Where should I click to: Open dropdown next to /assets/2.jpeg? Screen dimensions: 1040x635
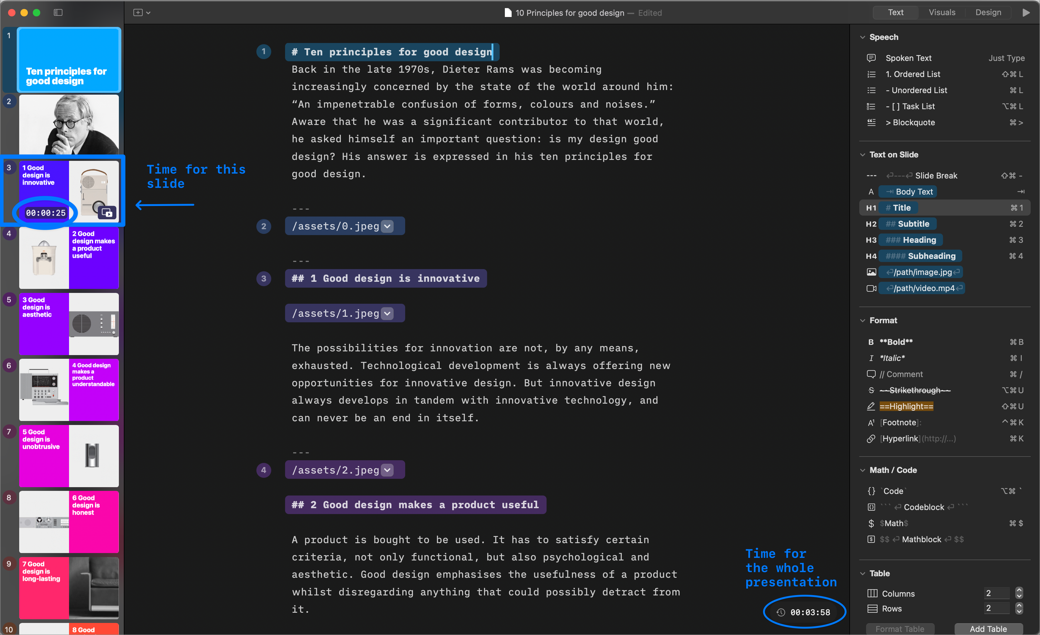click(x=387, y=470)
